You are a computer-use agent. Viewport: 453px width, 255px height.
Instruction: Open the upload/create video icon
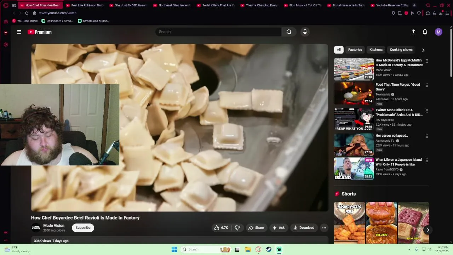[413, 32]
